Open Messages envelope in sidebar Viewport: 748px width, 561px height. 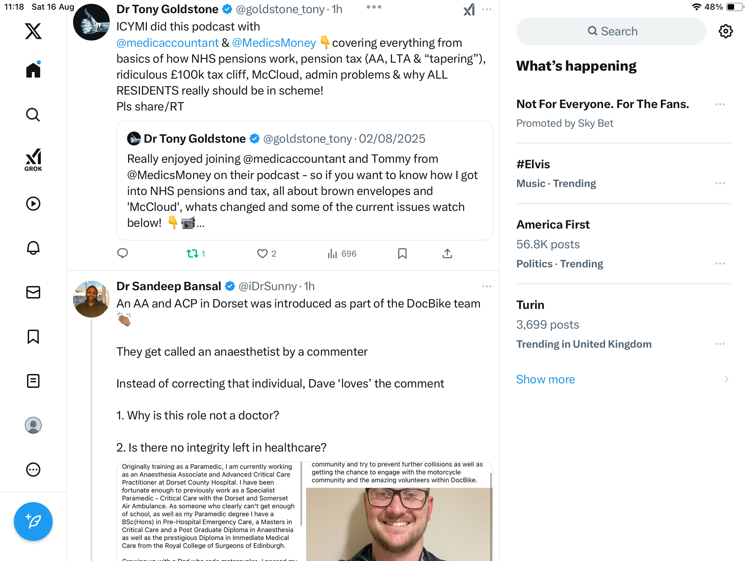point(33,292)
